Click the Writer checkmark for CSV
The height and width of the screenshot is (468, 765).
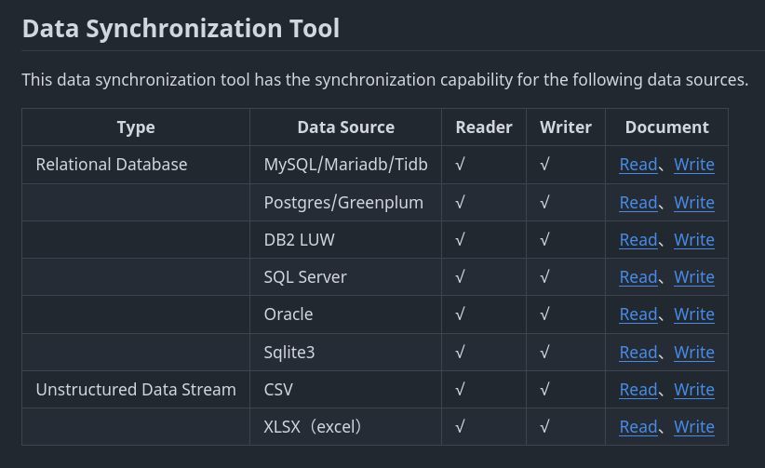544,389
